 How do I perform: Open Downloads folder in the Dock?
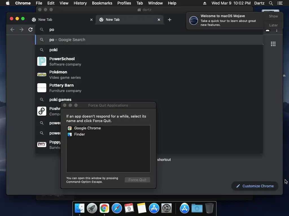197,208
